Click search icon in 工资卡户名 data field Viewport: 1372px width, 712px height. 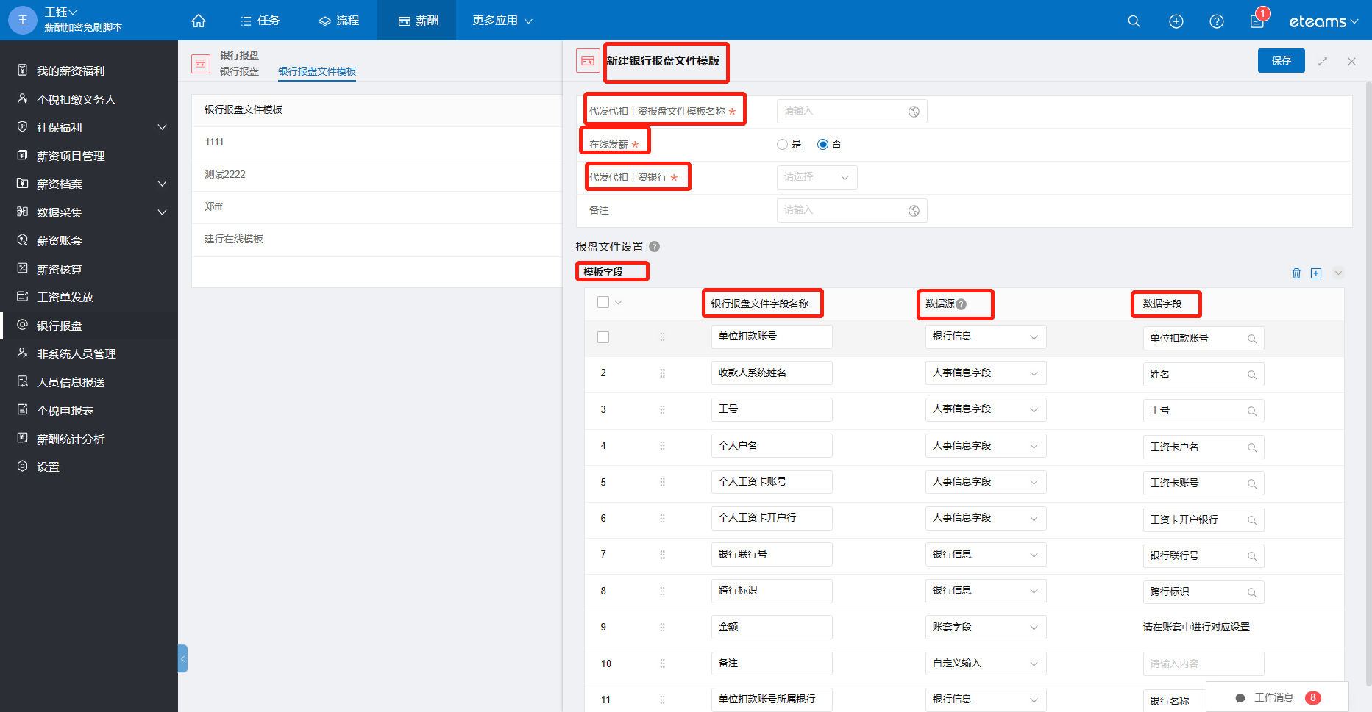[1252, 447]
